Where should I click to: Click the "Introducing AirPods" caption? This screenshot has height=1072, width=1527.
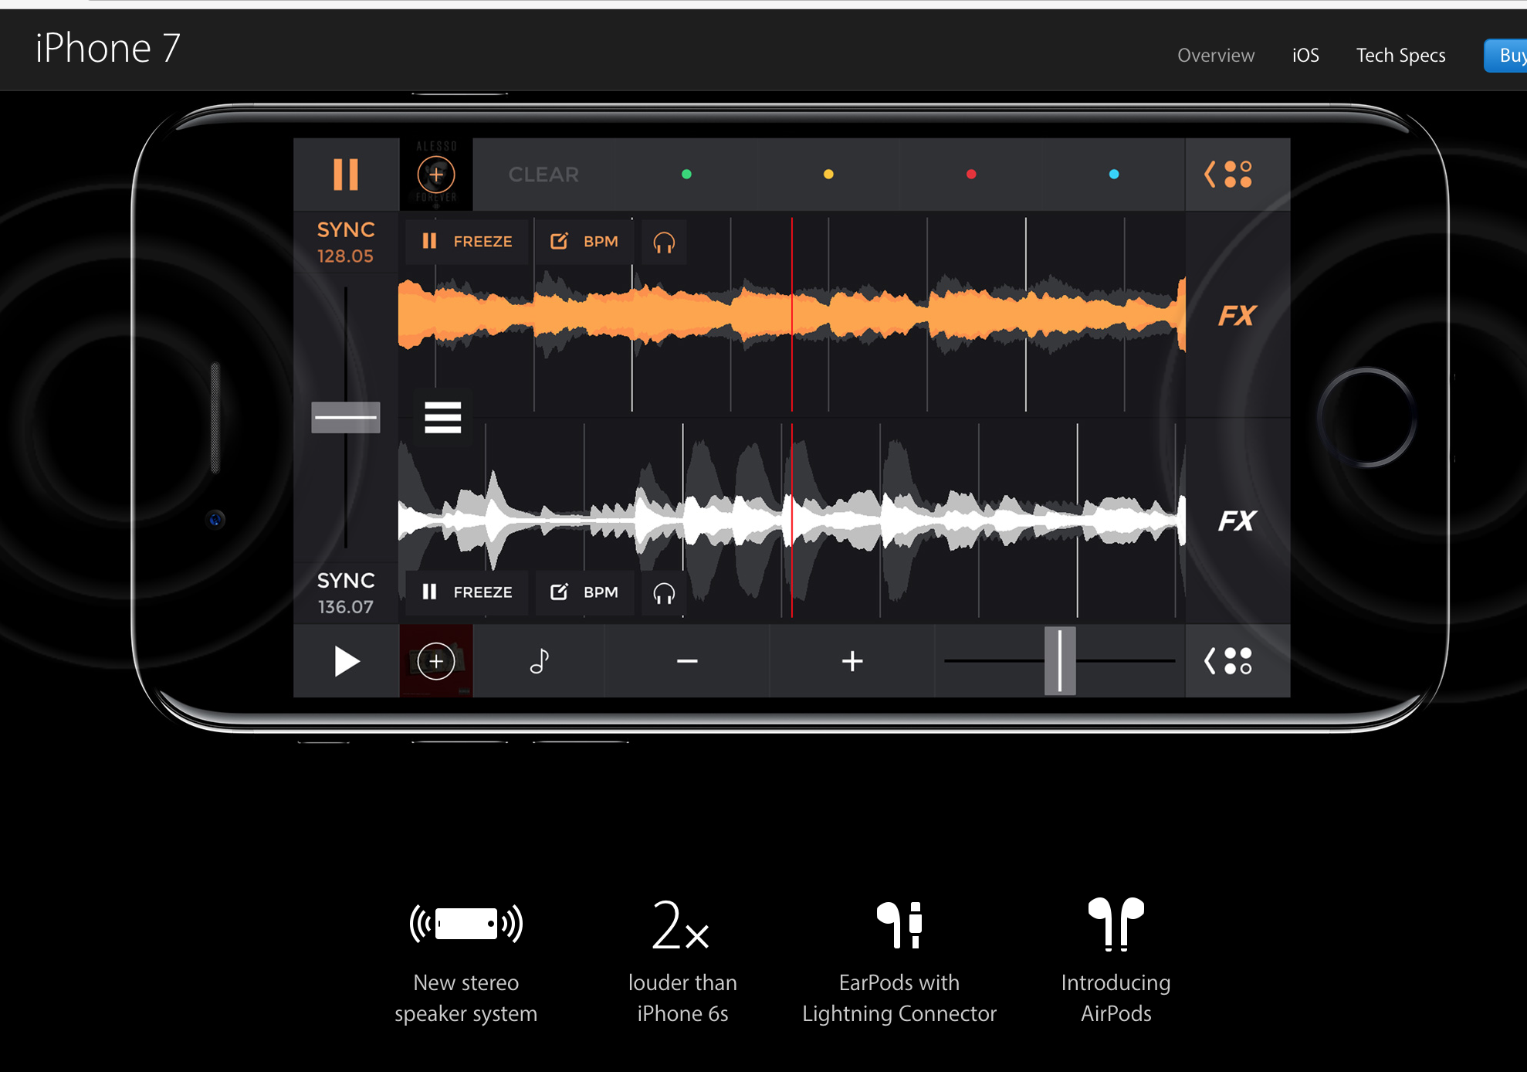tap(1116, 998)
